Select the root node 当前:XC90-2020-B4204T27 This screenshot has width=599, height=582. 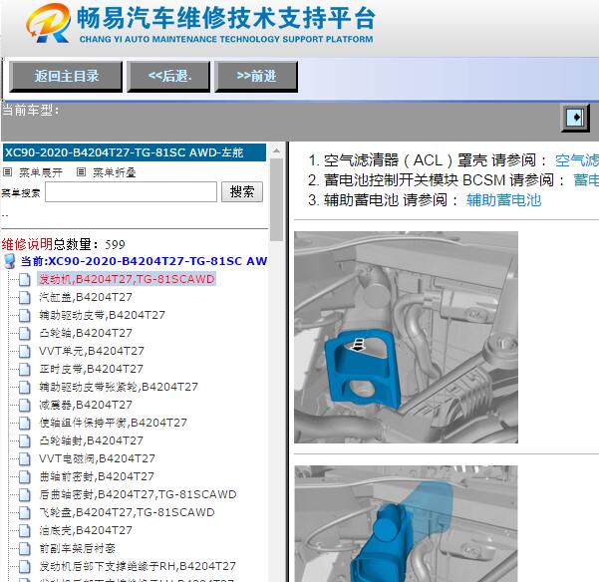(x=145, y=261)
